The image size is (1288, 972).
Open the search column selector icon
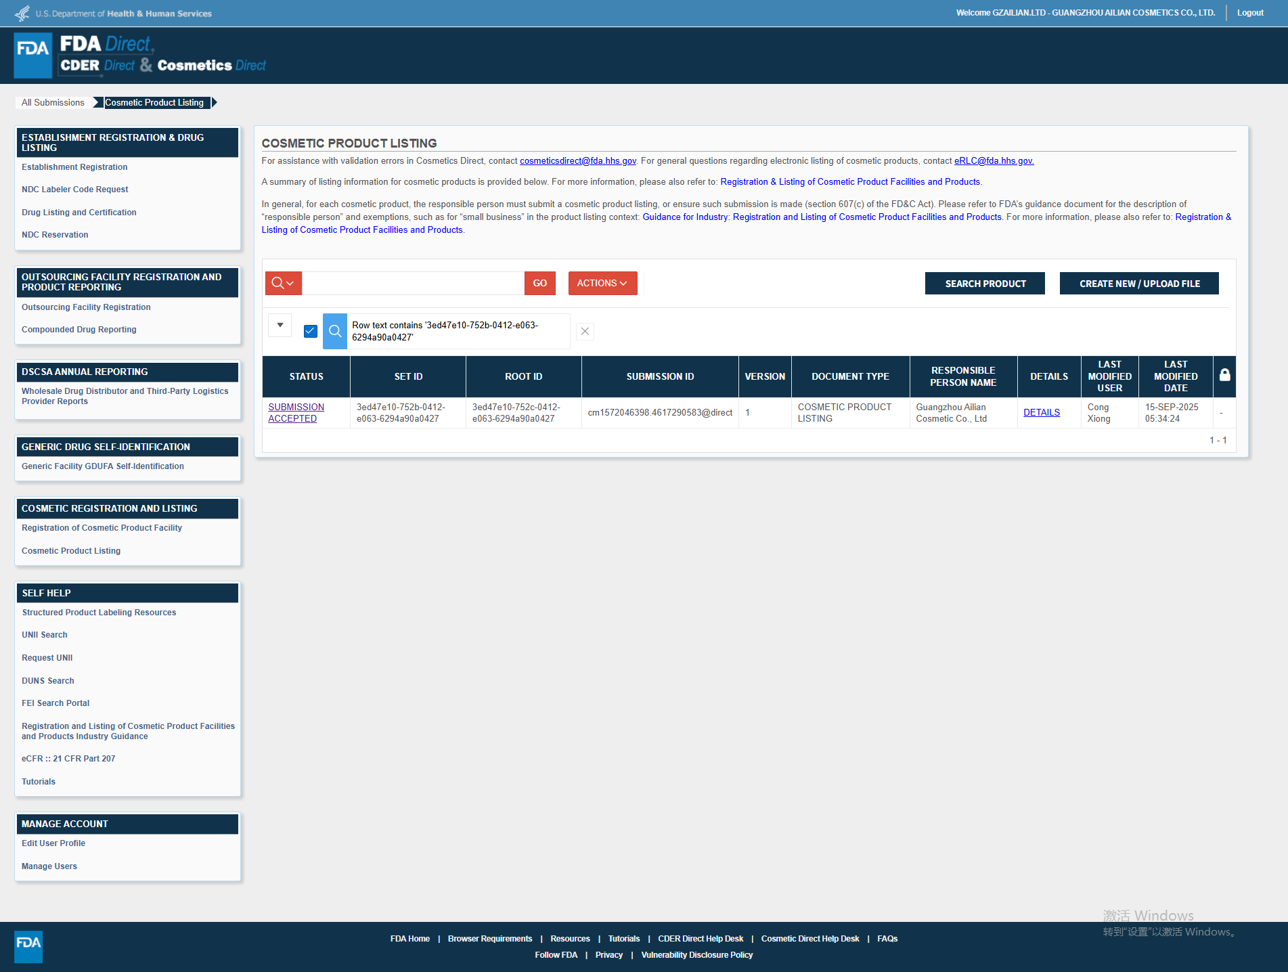[283, 283]
